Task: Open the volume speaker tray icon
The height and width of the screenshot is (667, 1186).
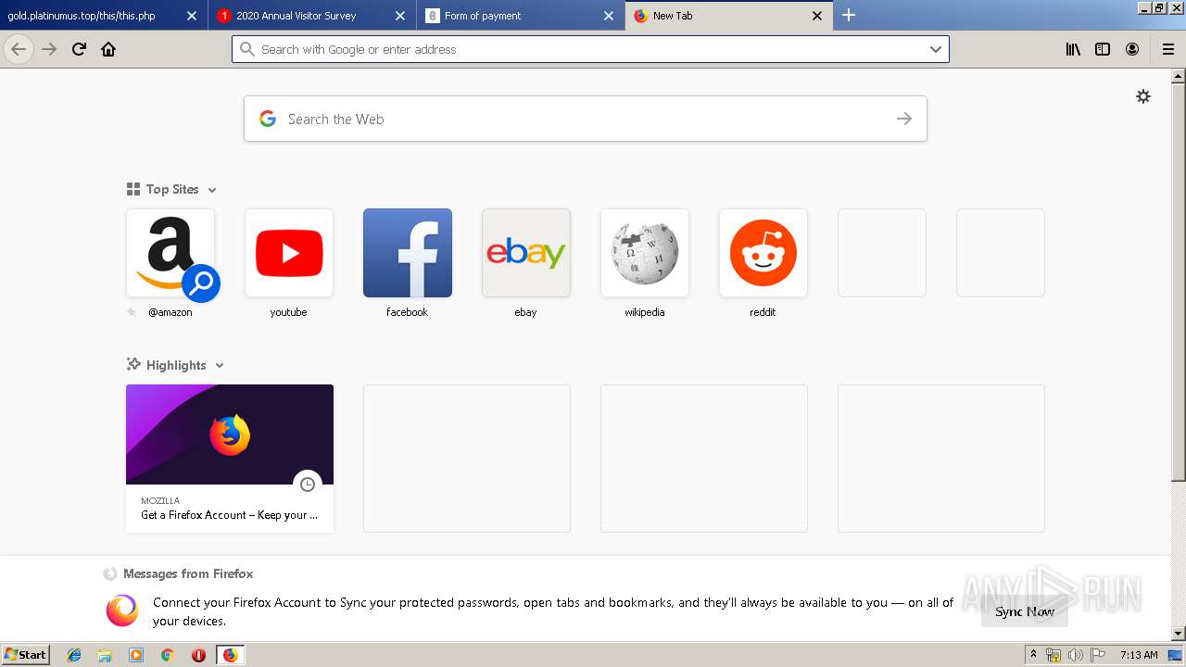Action: click(1076, 655)
